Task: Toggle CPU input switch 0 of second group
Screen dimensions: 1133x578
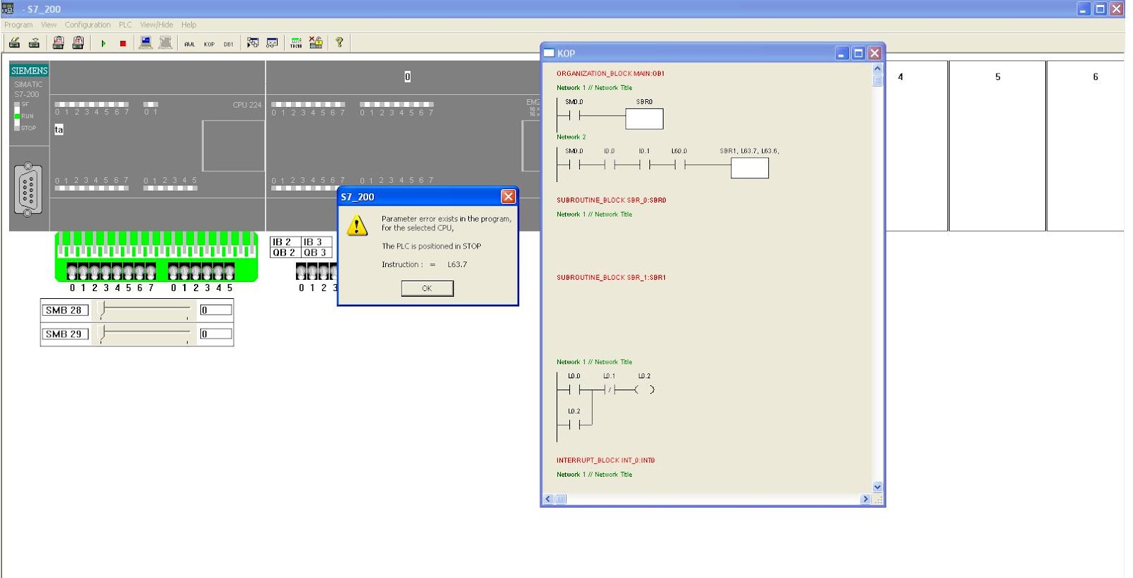Action: tap(173, 272)
